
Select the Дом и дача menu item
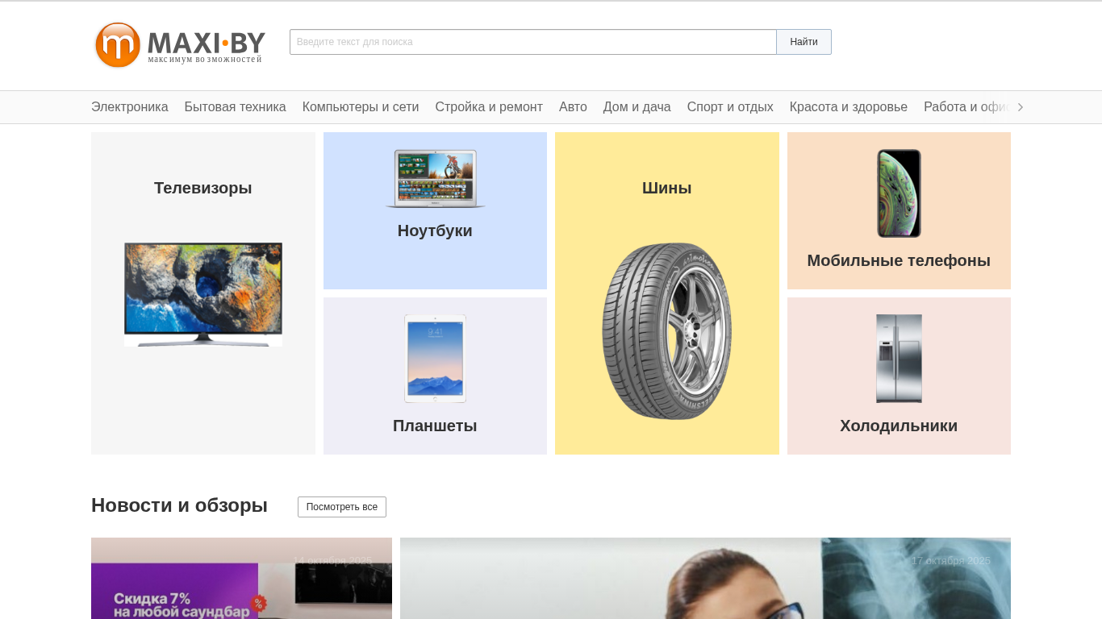tap(637, 107)
